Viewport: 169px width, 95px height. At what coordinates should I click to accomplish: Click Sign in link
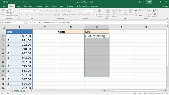(142, 2)
